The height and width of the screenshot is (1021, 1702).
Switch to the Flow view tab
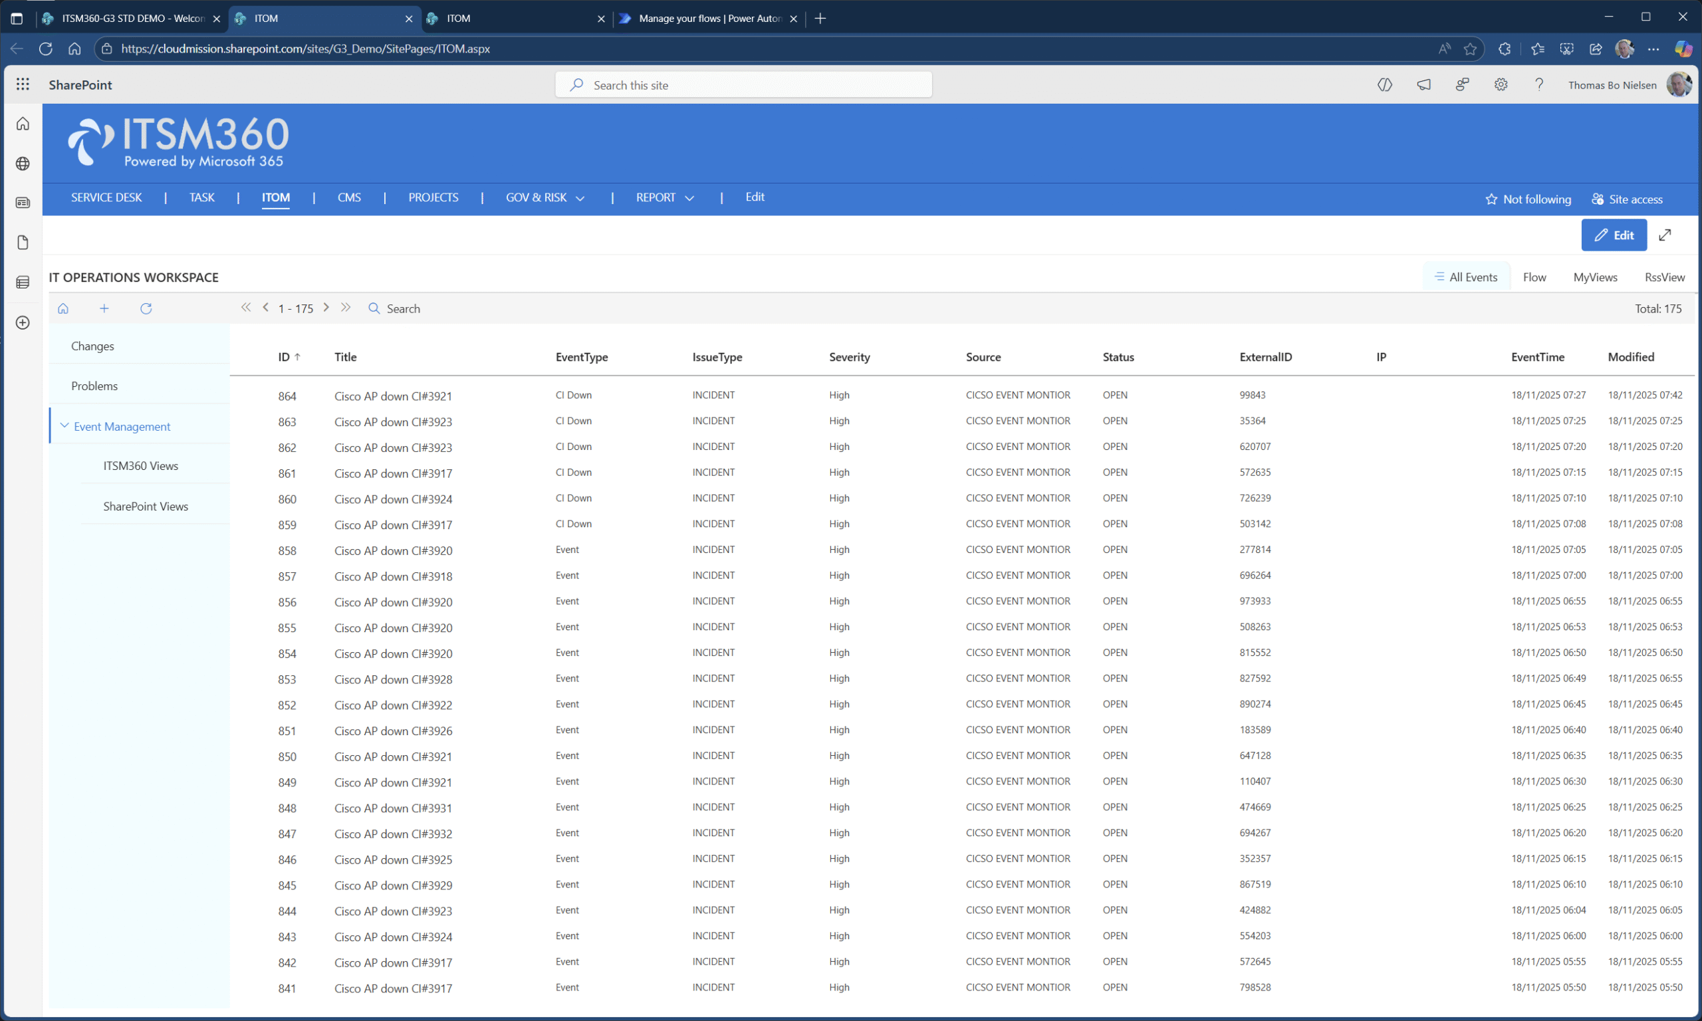coord(1534,277)
